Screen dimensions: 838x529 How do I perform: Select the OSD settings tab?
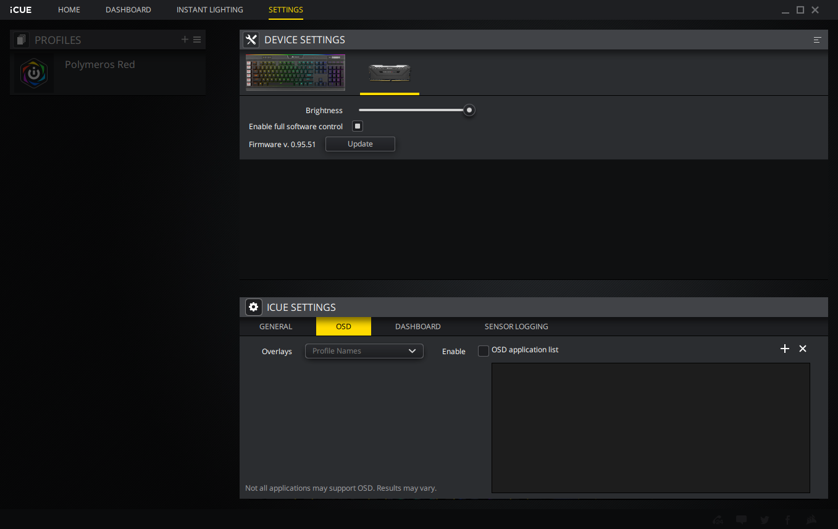343,326
